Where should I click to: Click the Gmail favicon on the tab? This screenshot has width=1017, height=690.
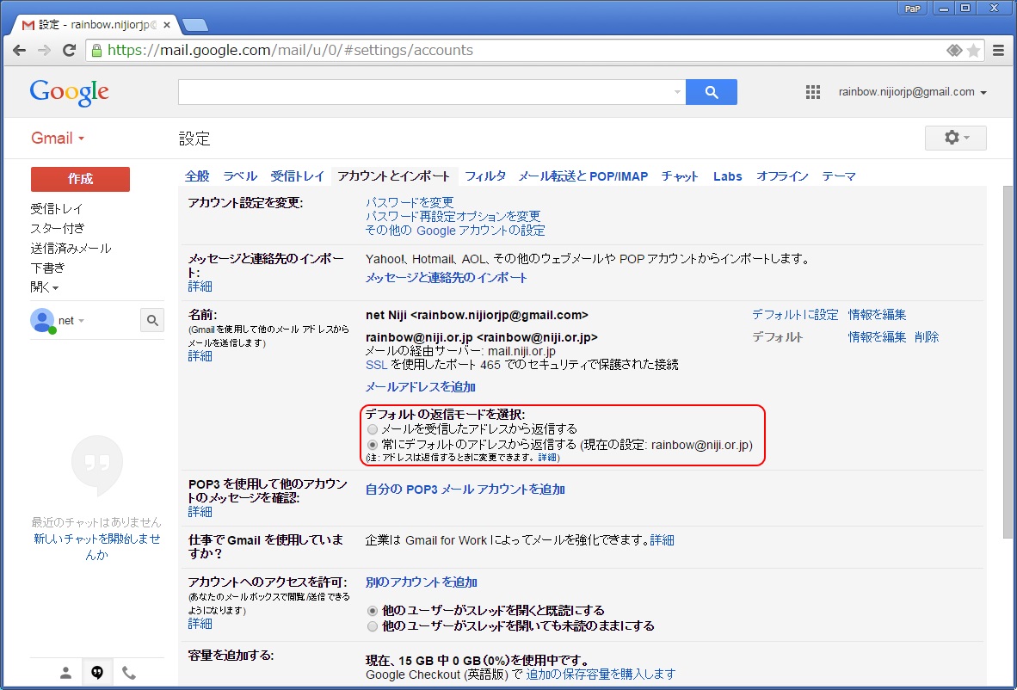[x=28, y=25]
